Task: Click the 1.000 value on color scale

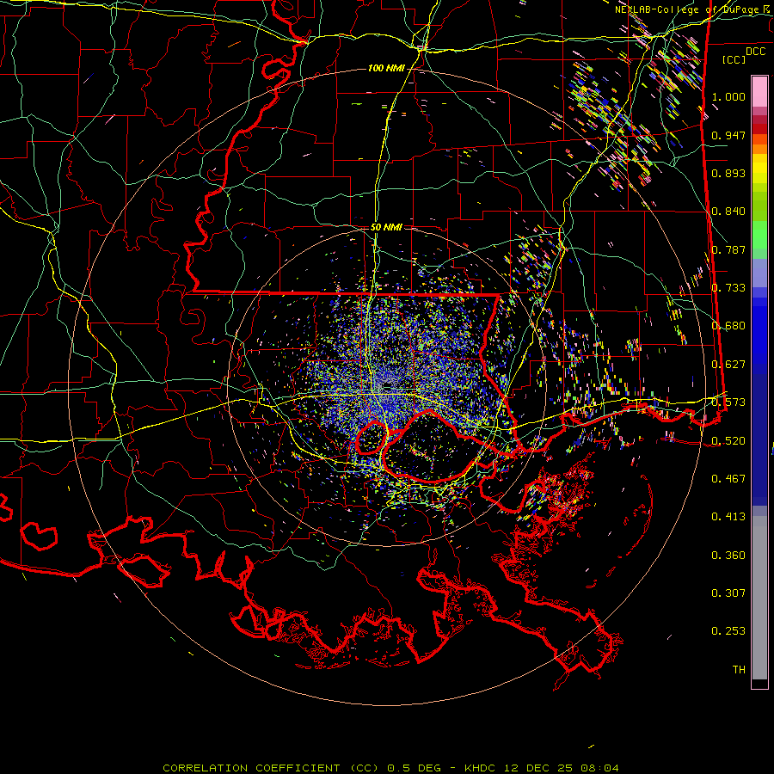Action: point(728,96)
